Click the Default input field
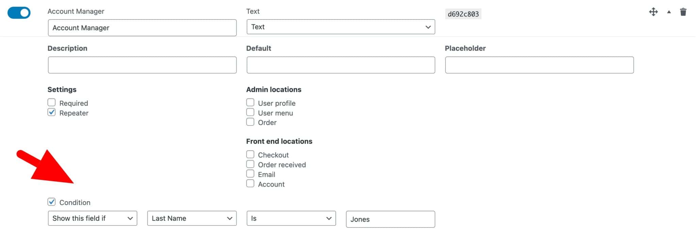This screenshot has width=697, height=236. pyautogui.click(x=341, y=65)
